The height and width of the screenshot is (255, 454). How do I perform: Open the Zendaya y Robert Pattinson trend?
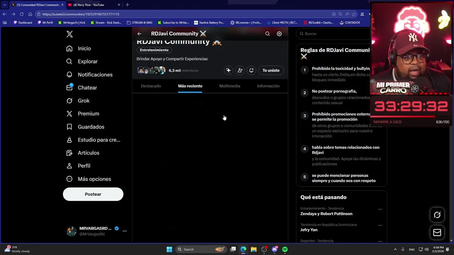326,214
